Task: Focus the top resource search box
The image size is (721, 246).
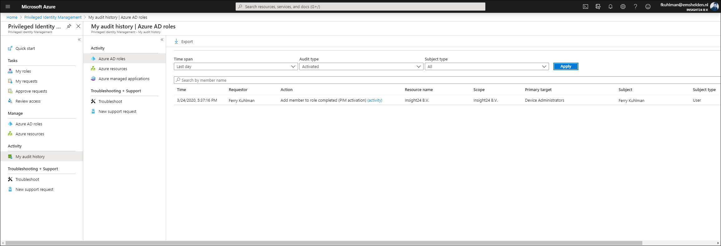Action: tap(360, 7)
